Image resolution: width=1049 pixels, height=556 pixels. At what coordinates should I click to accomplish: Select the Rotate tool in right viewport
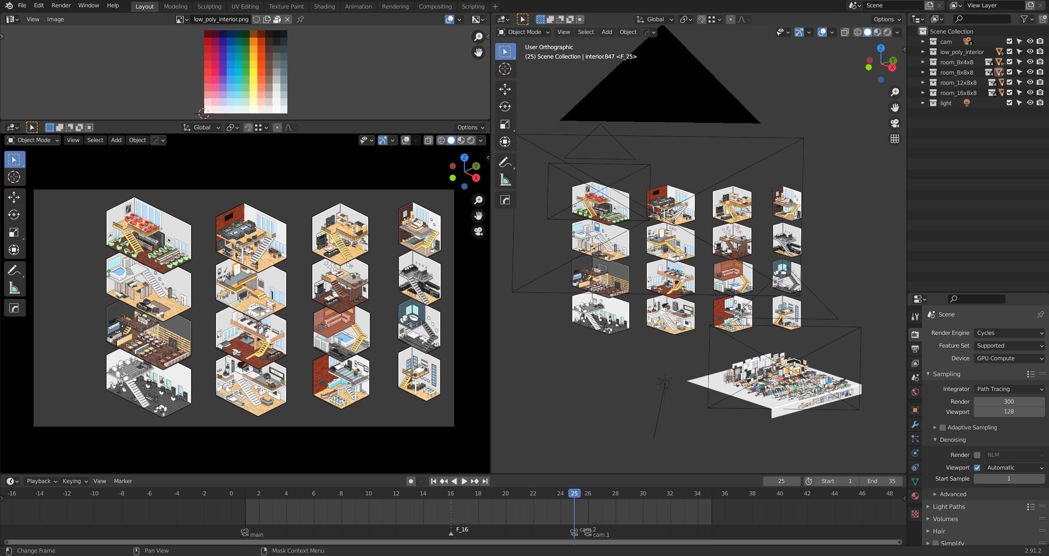[505, 106]
